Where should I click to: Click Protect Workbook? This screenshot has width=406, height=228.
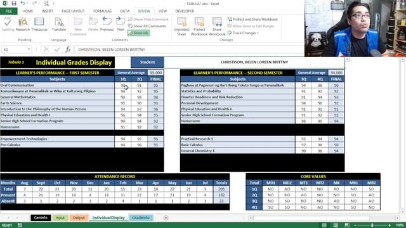point(199,27)
